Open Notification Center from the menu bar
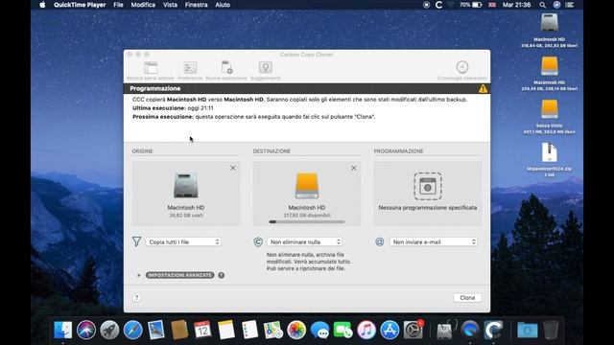 [569, 5]
